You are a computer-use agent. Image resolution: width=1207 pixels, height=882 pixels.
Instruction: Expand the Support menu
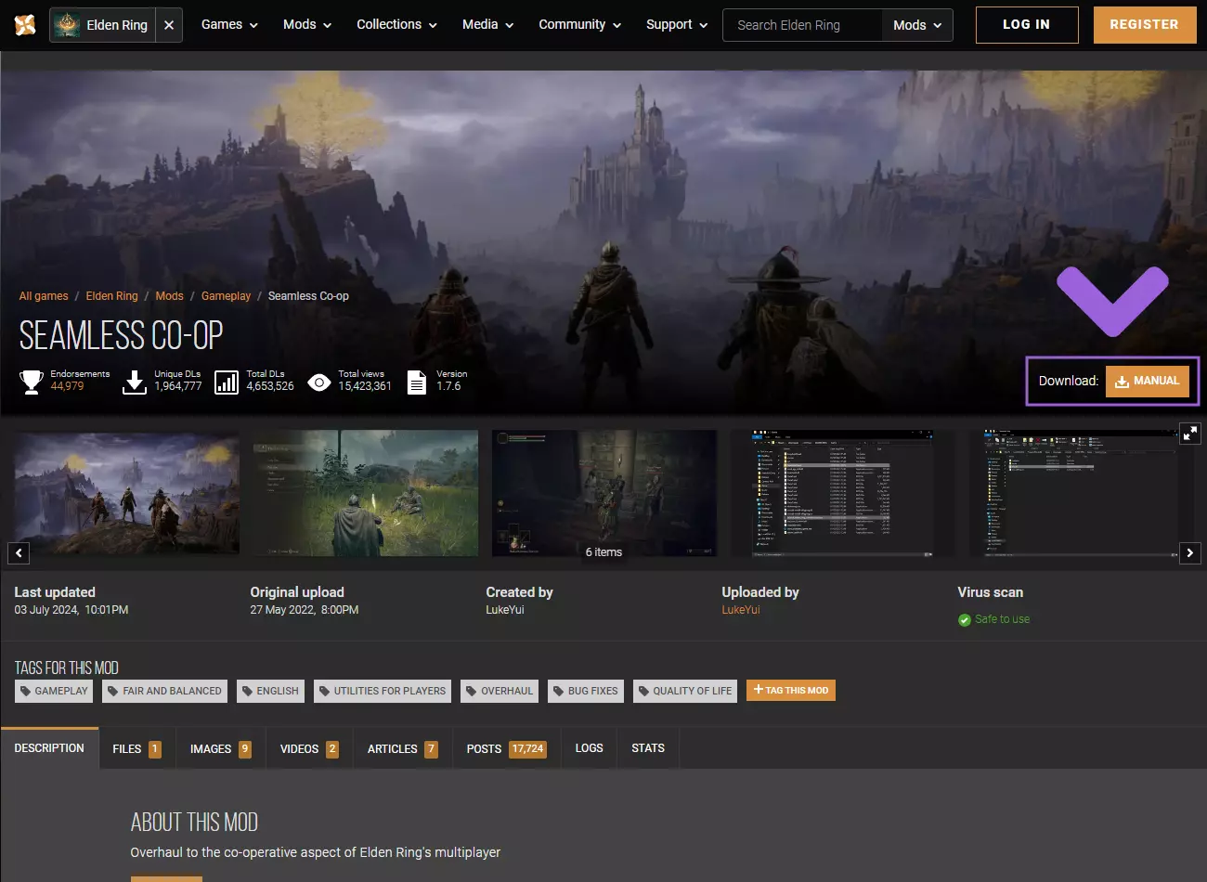[x=677, y=25]
